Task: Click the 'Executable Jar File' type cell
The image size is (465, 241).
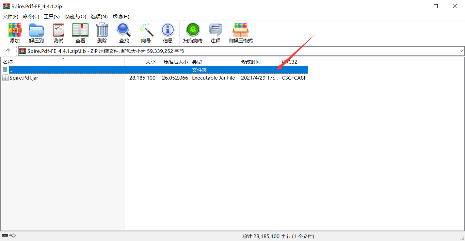Action: point(214,78)
